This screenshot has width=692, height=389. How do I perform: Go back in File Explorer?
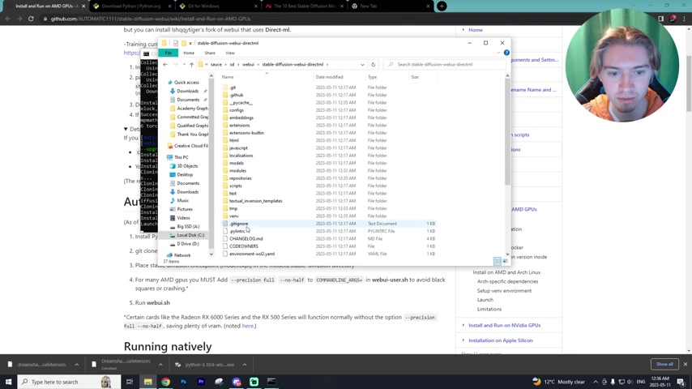click(x=165, y=65)
